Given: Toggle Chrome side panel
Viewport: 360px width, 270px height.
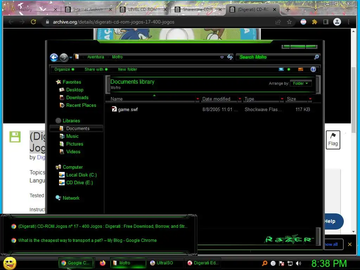Looking at the screenshot, I should point(326,22).
